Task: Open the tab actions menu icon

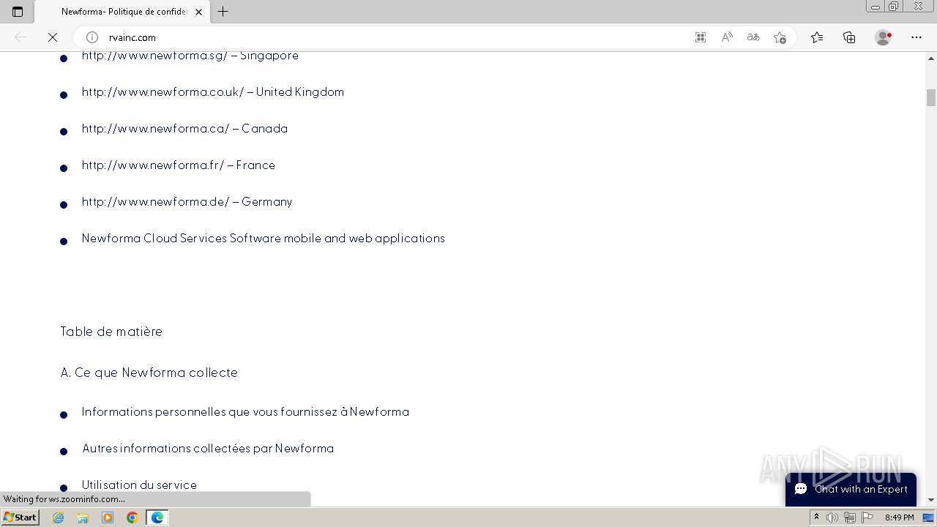Action: click(x=18, y=12)
